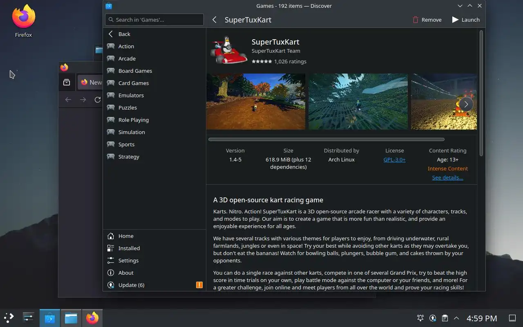Open the application launcher in the taskbar
The image size is (523, 327).
(x=9, y=318)
